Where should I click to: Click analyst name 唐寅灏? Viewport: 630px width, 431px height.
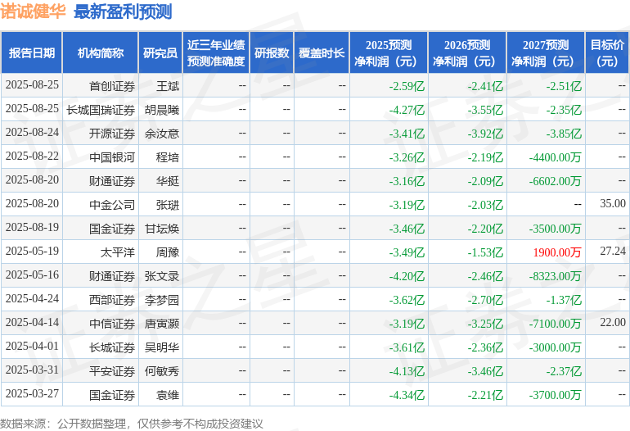click(x=162, y=324)
